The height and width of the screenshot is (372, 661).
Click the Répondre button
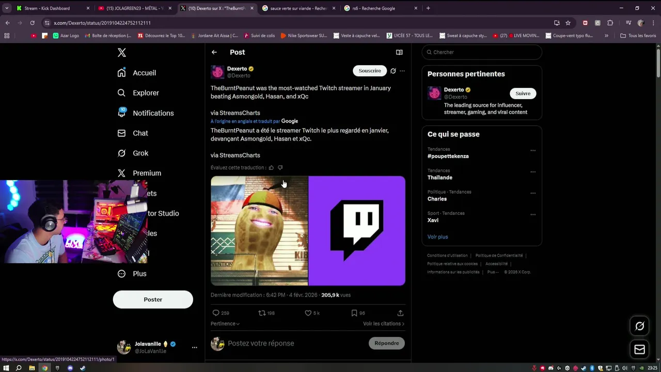[387, 343]
